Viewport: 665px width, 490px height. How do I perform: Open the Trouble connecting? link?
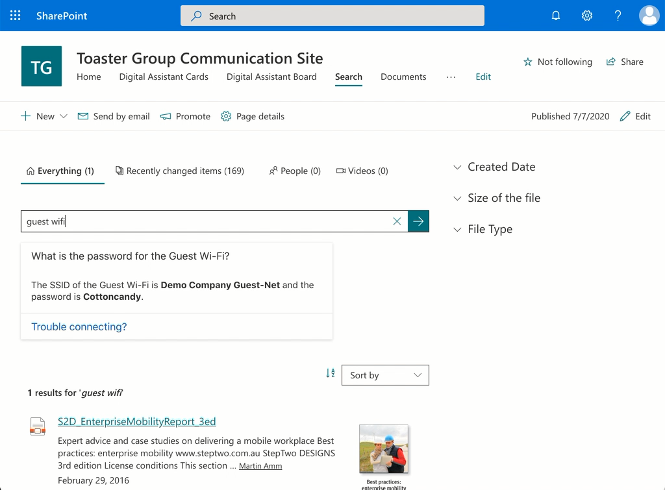[79, 327]
